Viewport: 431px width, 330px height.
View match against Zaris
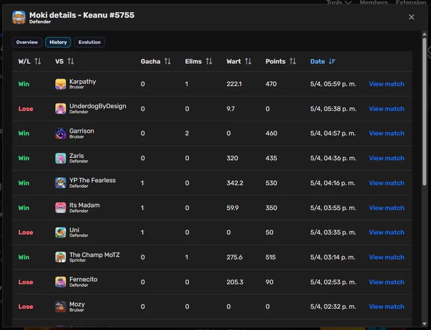(387, 158)
